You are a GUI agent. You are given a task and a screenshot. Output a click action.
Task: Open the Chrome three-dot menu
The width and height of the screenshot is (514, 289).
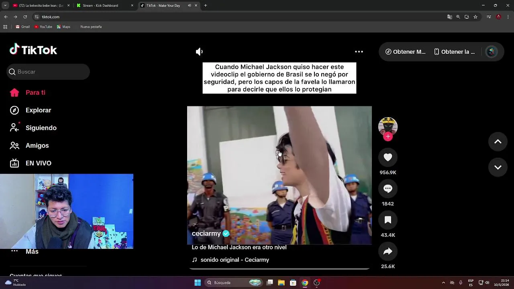click(x=508, y=17)
